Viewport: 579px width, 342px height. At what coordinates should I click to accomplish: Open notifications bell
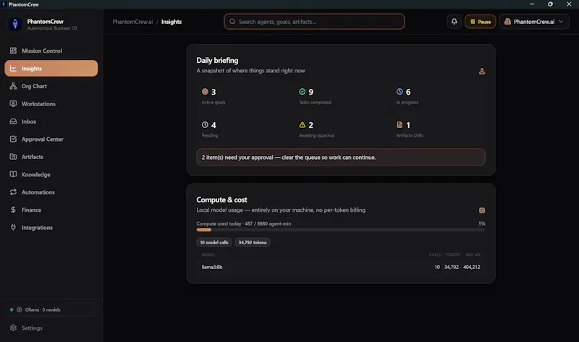pyautogui.click(x=455, y=22)
